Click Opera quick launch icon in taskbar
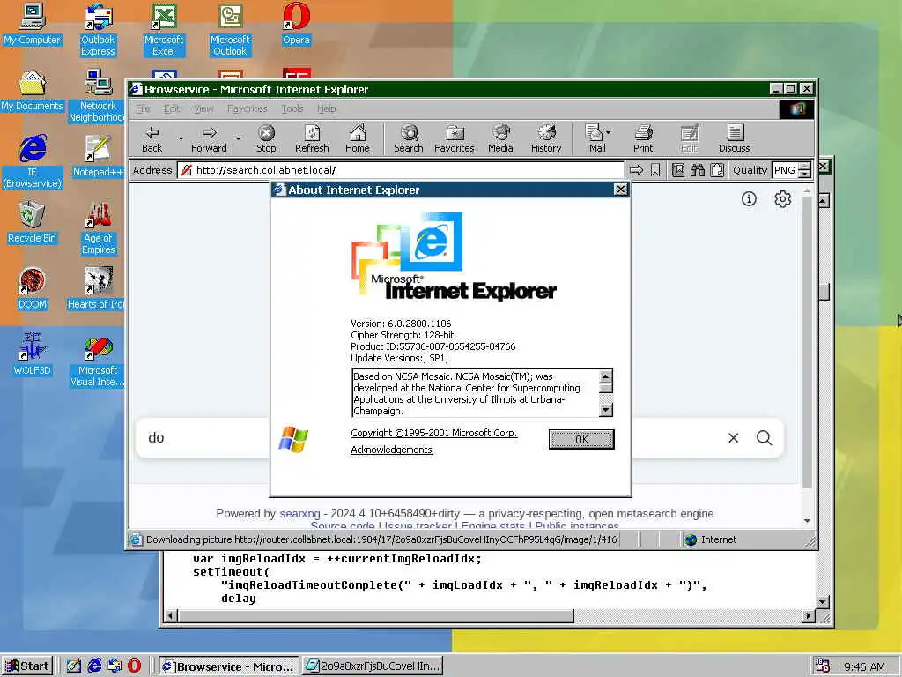Image resolution: width=902 pixels, height=677 pixels. click(134, 666)
